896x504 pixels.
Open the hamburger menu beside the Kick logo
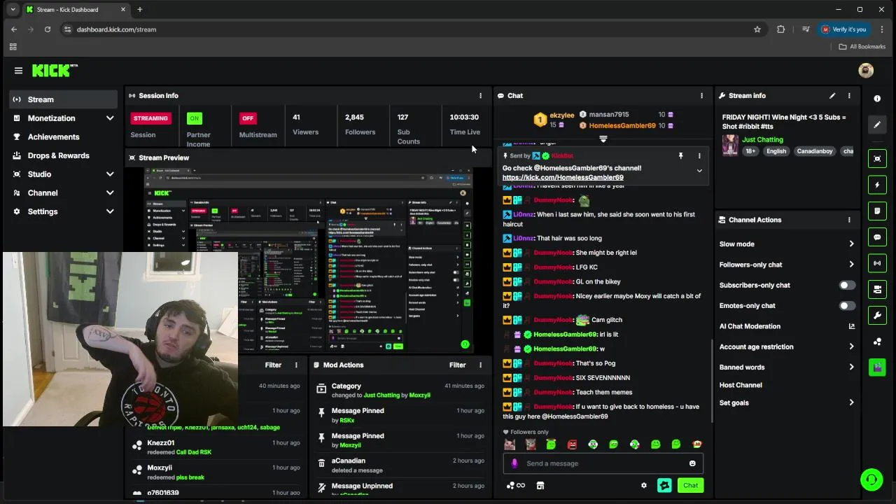tap(18, 71)
